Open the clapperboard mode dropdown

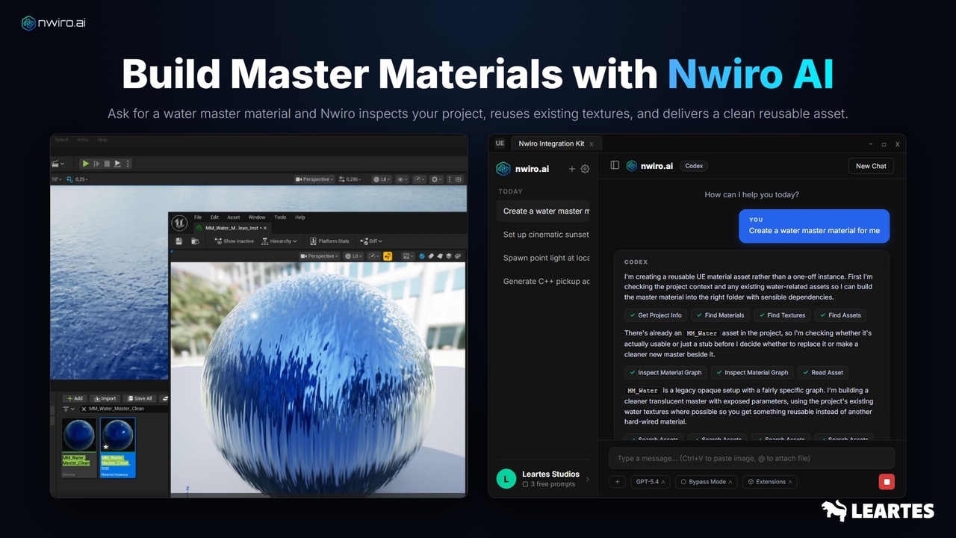click(58, 164)
